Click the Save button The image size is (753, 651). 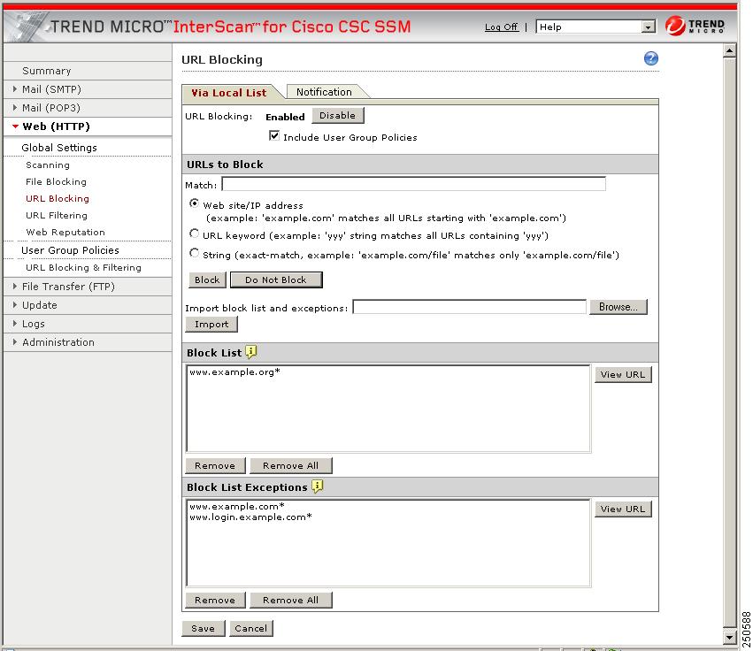tap(204, 628)
